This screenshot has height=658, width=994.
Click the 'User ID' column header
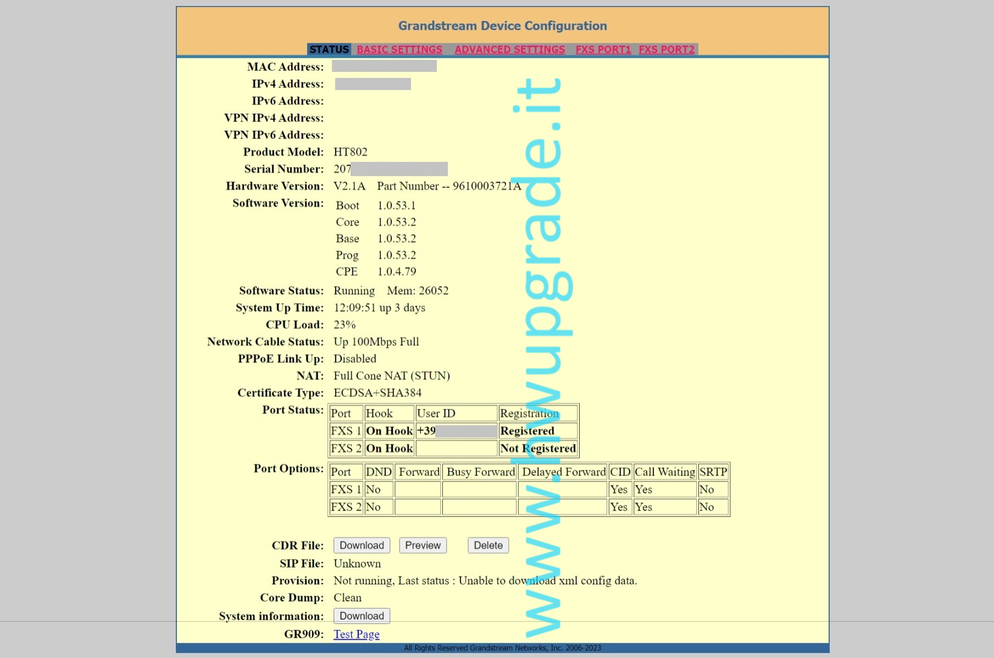point(456,413)
